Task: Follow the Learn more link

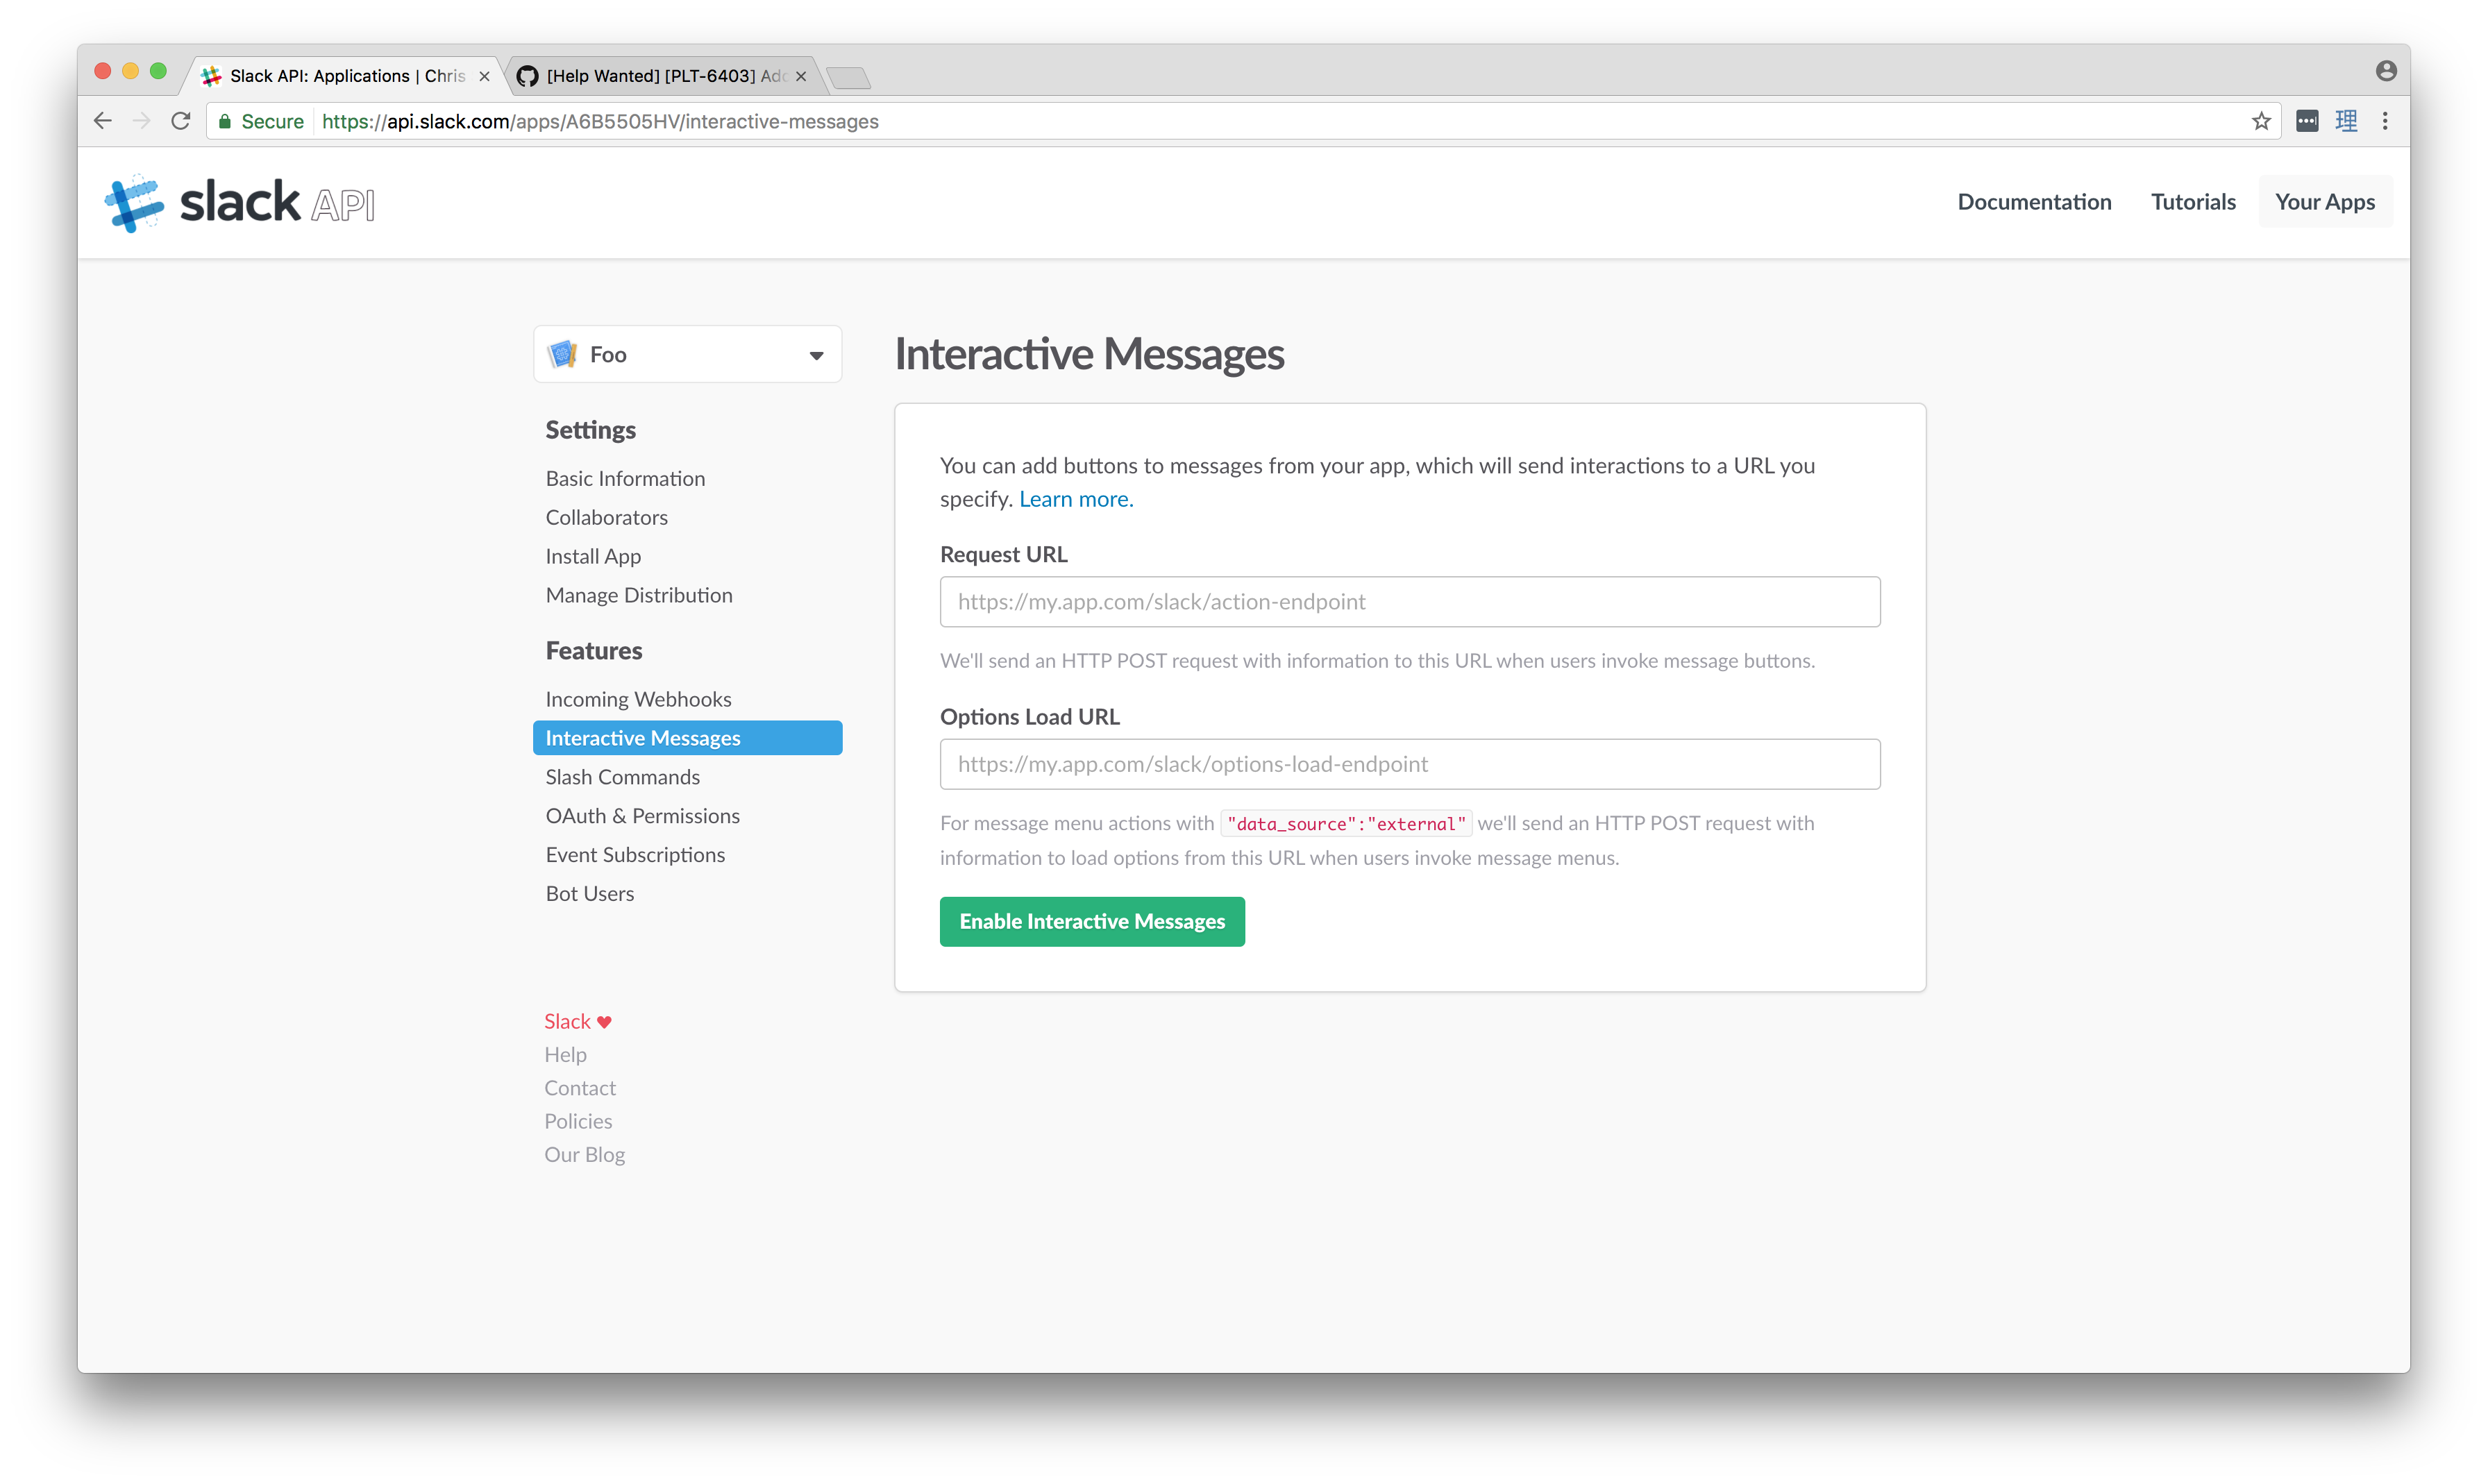Action: point(1076,499)
